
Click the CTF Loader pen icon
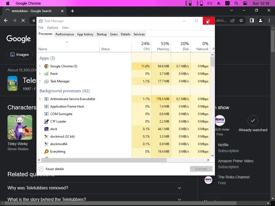[x=46, y=122]
